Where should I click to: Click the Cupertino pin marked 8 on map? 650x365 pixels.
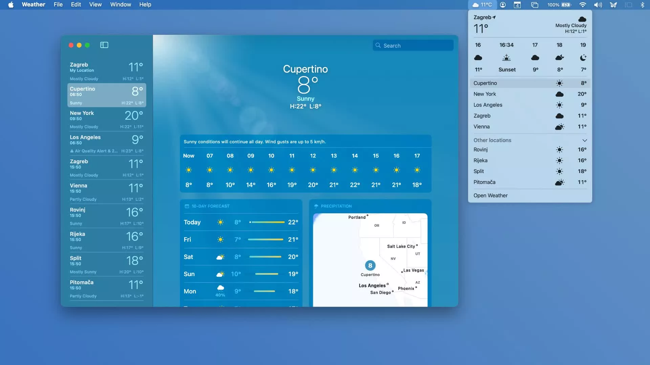click(370, 266)
